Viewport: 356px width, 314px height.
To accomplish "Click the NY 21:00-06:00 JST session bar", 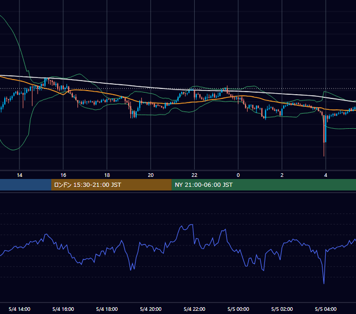I will coord(263,185).
